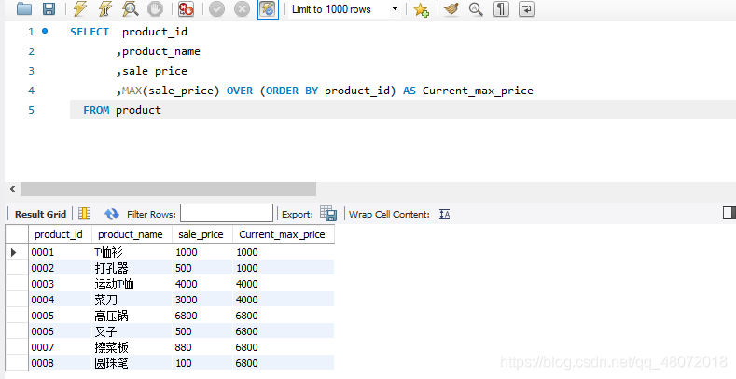Select cell product_id 0003
The height and width of the screenshot is (379, 736).
point(60,284)
